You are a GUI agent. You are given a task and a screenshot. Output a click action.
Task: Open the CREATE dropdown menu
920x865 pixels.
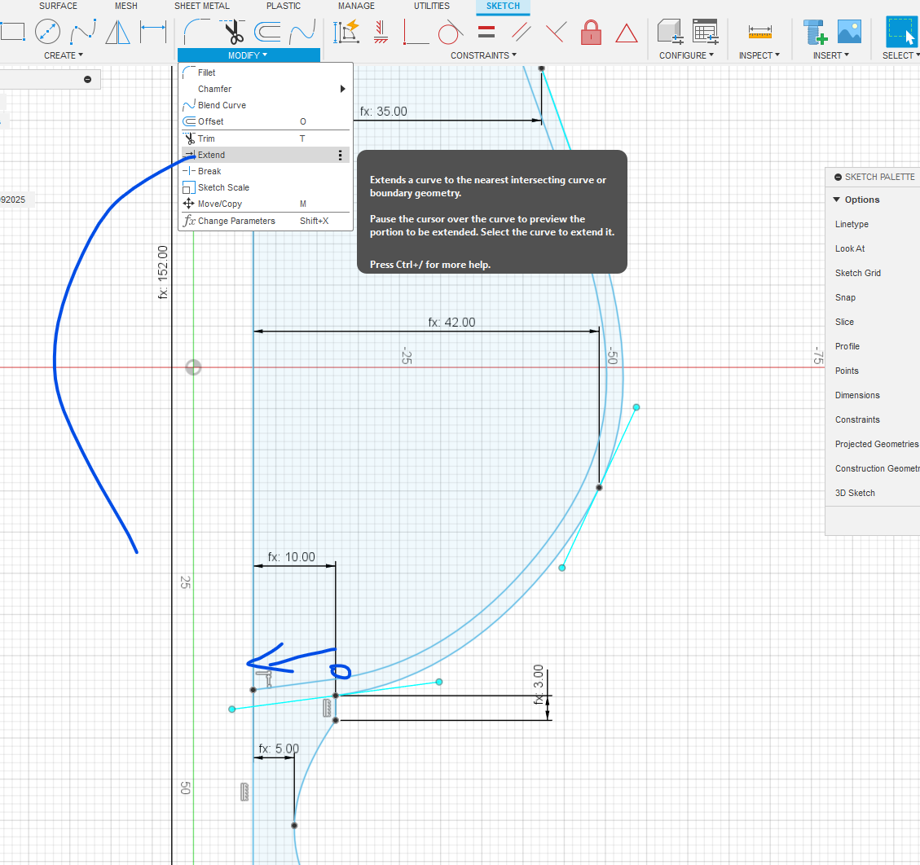coord(63,55)
